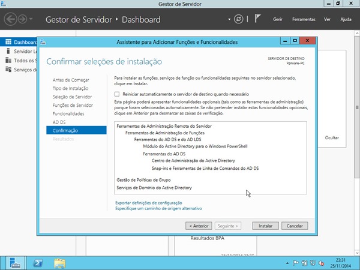Click the wizard title bar icon
The image size is (360, 270).
click(x=43, y=42)
